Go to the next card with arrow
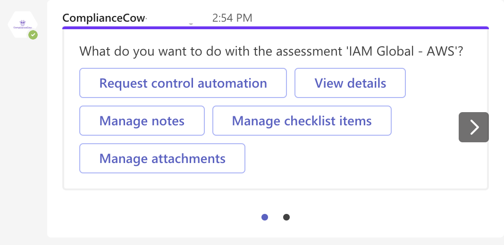Viewport: 504px width, 245px height. pyautogui.click(x=473, y=127)
